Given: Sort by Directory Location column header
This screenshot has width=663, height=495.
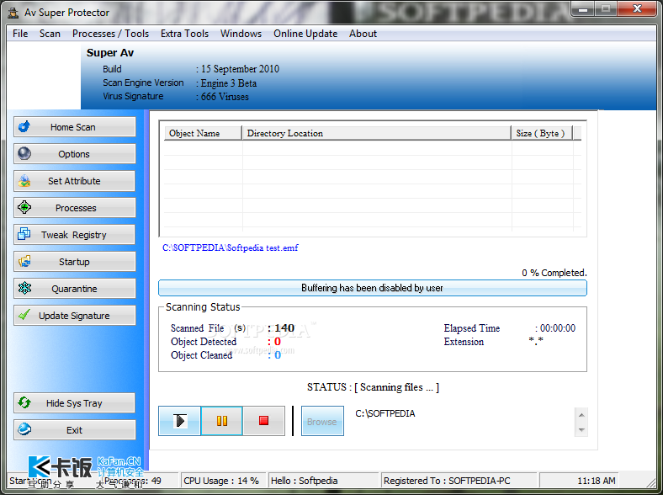Looking at the screenshot, I should pos(376,133).
